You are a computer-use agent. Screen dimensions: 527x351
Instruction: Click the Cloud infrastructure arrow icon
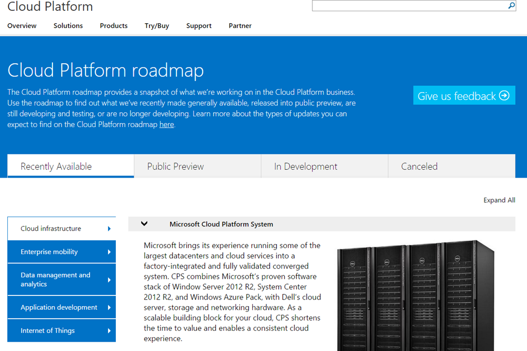tap(109, 228)
